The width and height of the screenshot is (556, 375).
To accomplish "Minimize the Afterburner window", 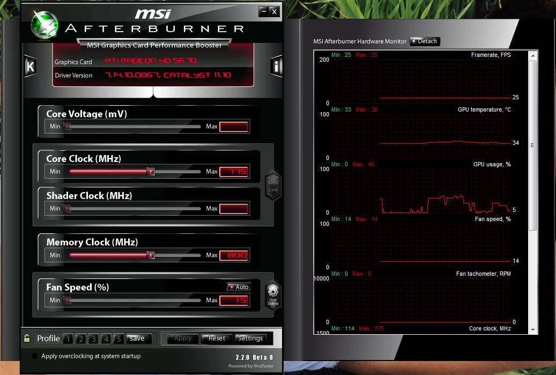I will pyautogui.click(x=263, y=12).
